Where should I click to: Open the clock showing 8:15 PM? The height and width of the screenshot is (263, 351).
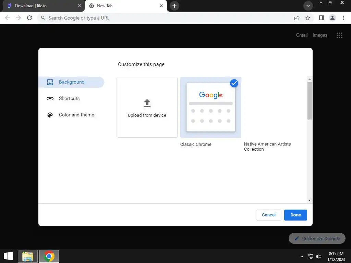pyautogui.click(x=336, y=256)
